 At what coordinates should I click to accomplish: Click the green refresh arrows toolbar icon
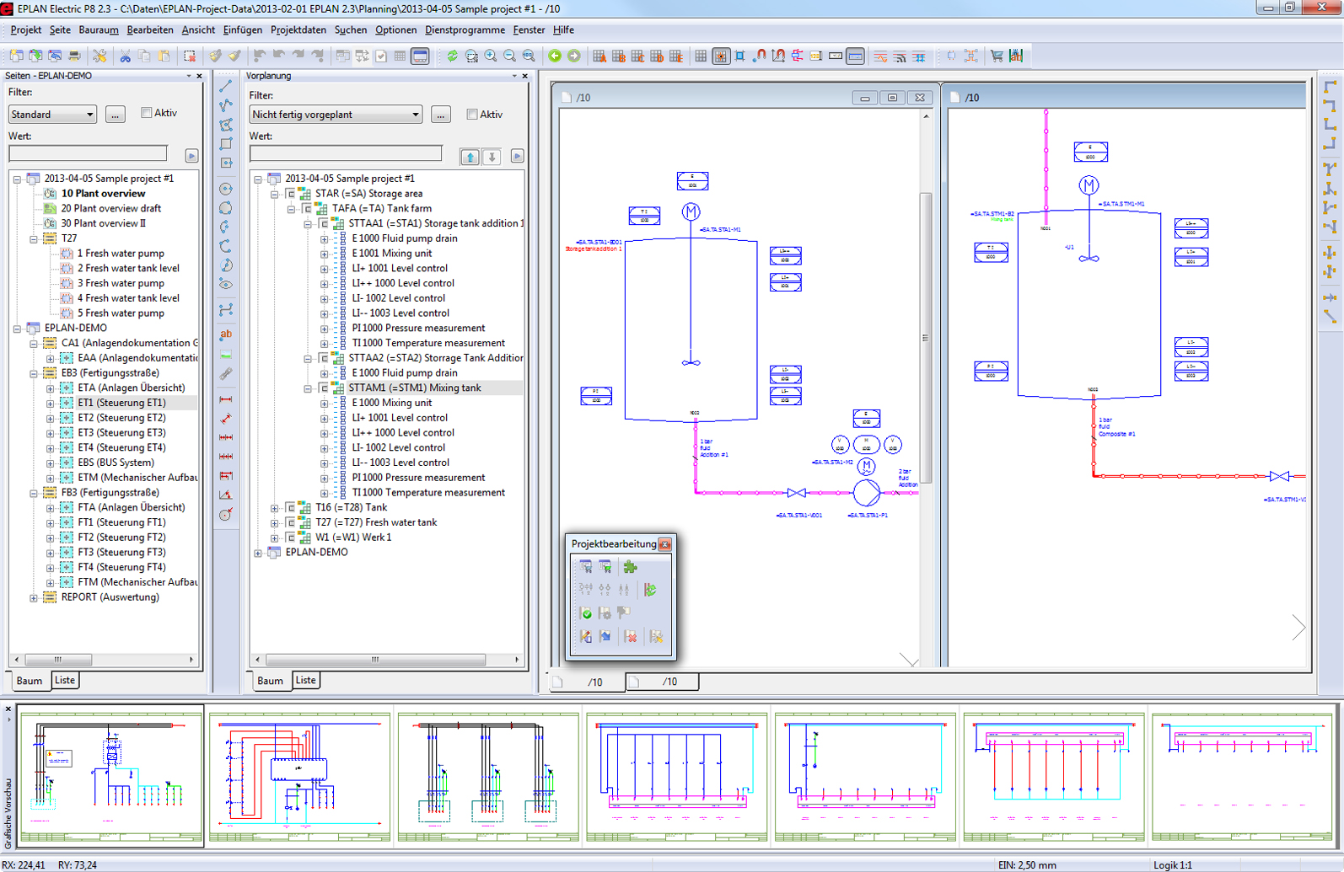[452, 56]
